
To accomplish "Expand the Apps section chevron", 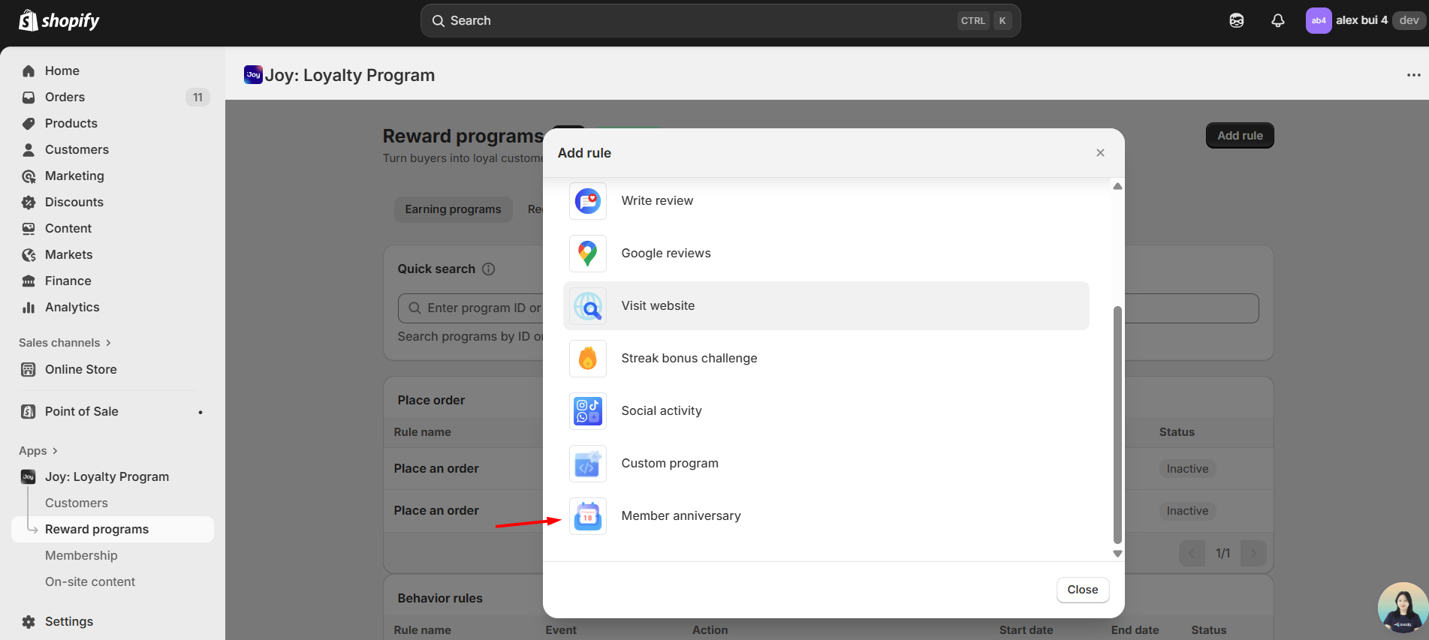I will [55, 451].
